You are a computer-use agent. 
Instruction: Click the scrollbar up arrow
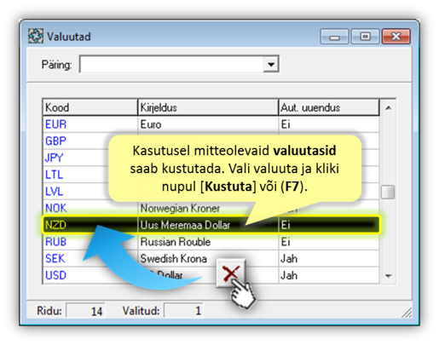(x=388, y=107)
